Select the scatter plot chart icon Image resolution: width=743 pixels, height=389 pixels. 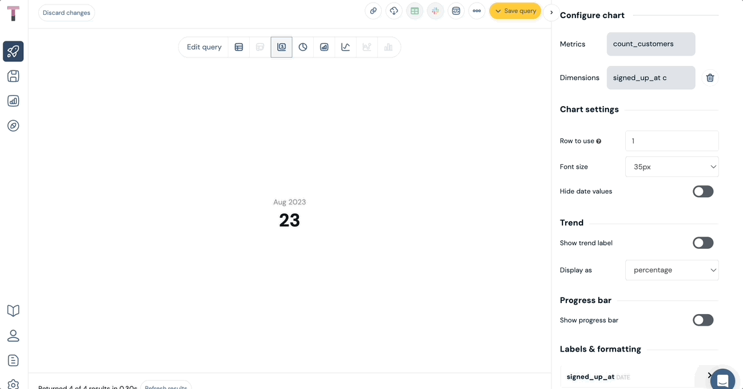(367, 47)
